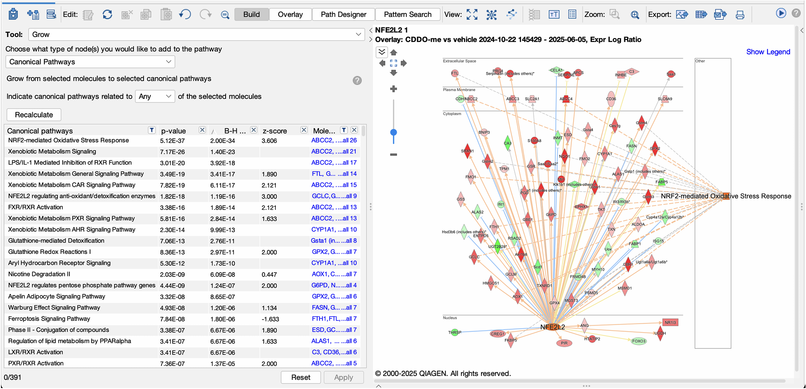Viewport: 806px width, 389px height.
Task: Pan the network up with arrow
Action: (x=393, y=52)
